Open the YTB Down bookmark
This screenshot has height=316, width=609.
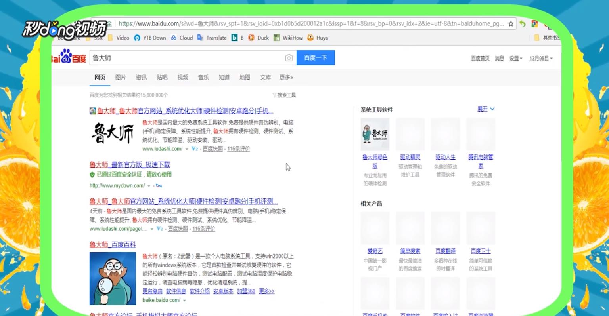pos(150,38)
